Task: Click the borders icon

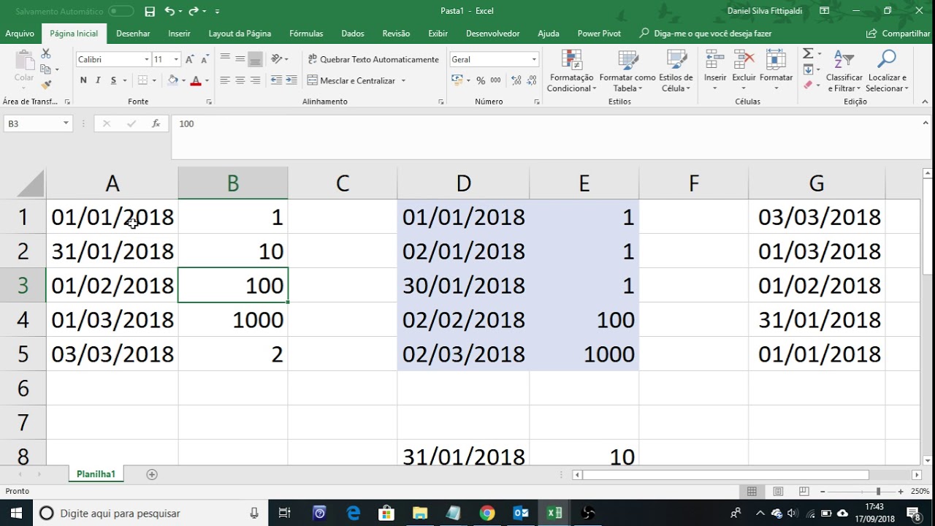Action: [x=142, y=80]
